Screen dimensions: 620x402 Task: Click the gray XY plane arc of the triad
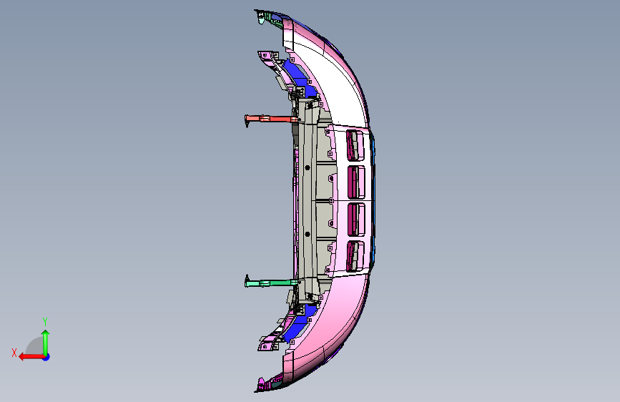click(x=35, y=345)
